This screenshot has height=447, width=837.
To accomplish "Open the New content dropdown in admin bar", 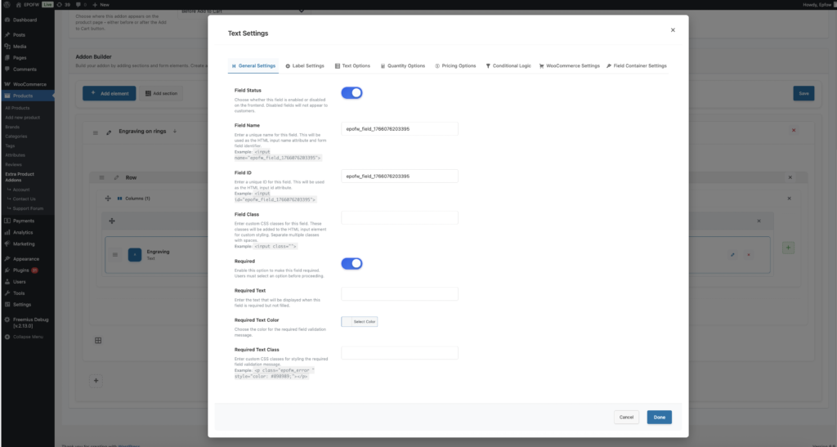I will pos(101,4).
